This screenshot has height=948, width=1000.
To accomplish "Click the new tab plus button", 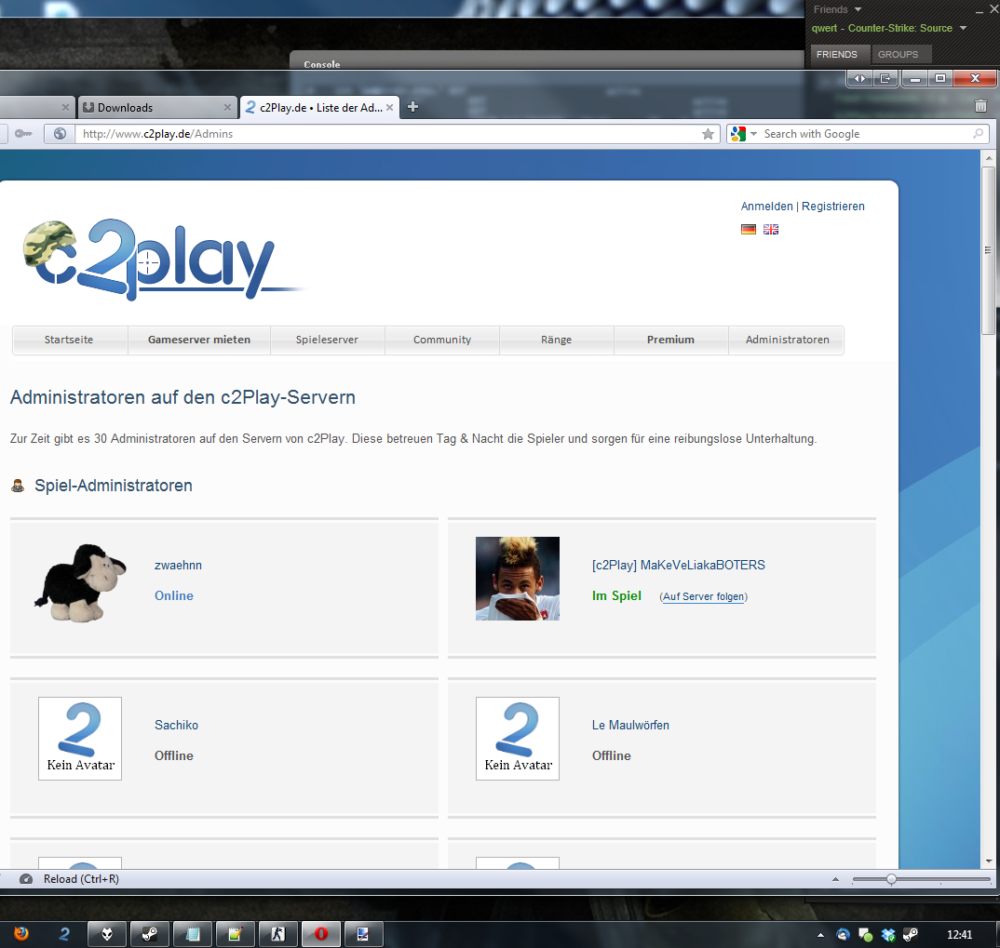I will 413,107.
